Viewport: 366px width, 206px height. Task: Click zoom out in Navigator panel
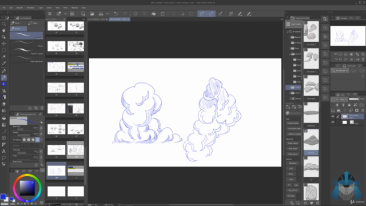point(340,54)
